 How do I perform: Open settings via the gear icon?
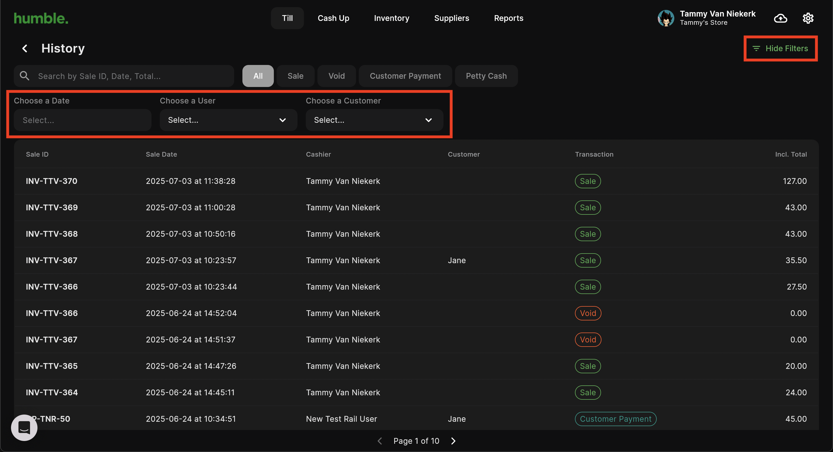click(x=808, y=18)
